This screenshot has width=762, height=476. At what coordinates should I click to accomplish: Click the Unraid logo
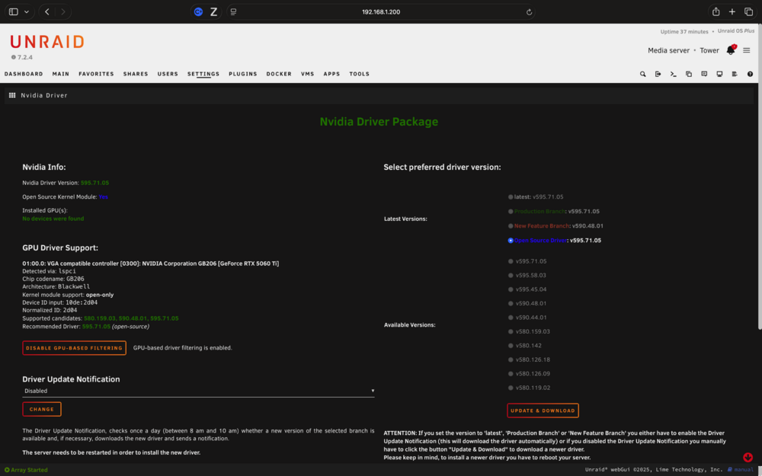[x=47, y=42]
